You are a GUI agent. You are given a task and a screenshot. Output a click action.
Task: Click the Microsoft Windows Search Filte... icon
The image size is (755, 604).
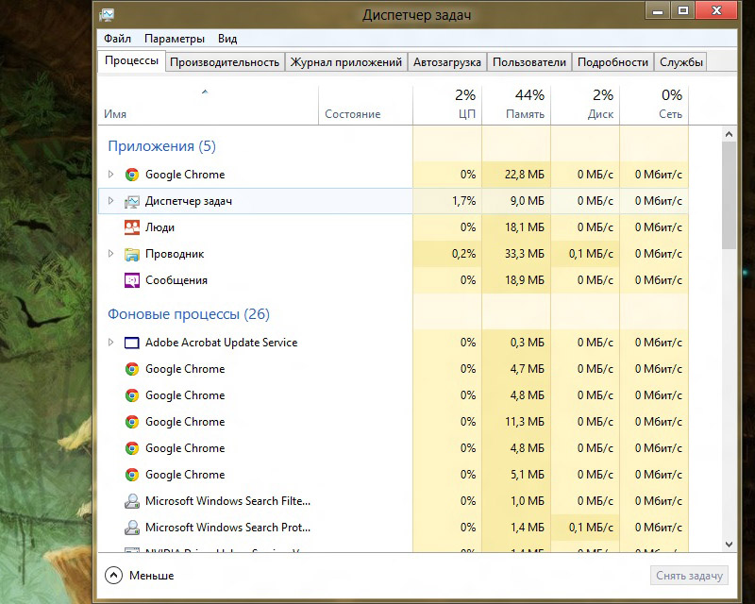tap(132, 501)
